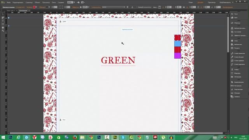Open the Help menu

61,3
